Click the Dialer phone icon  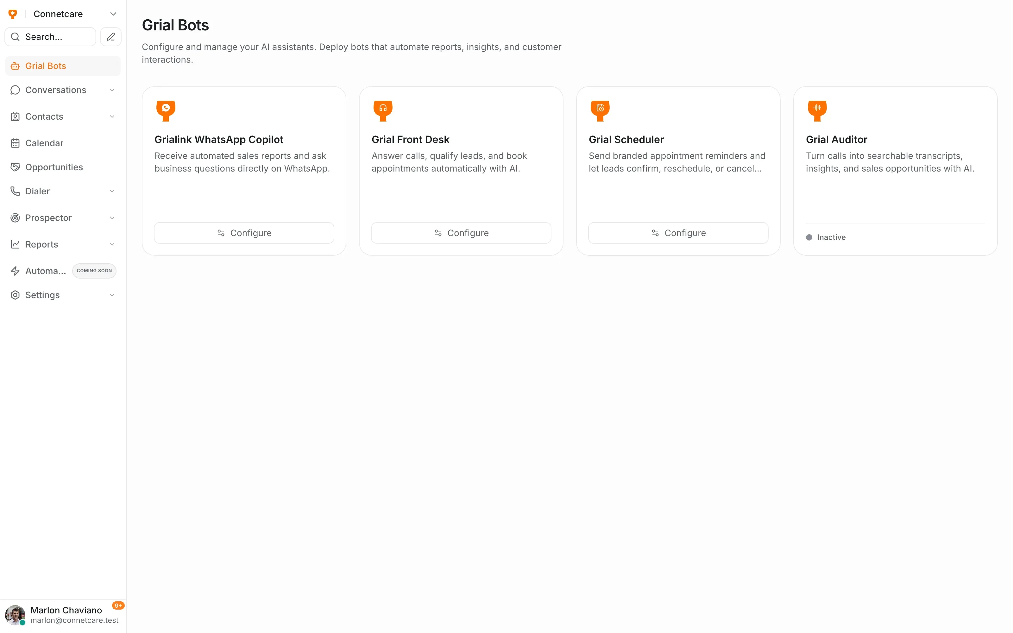(15, 191)
